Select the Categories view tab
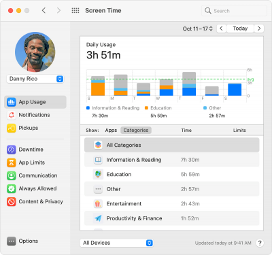Screen dimensions: 272x255 click(136, 131)
